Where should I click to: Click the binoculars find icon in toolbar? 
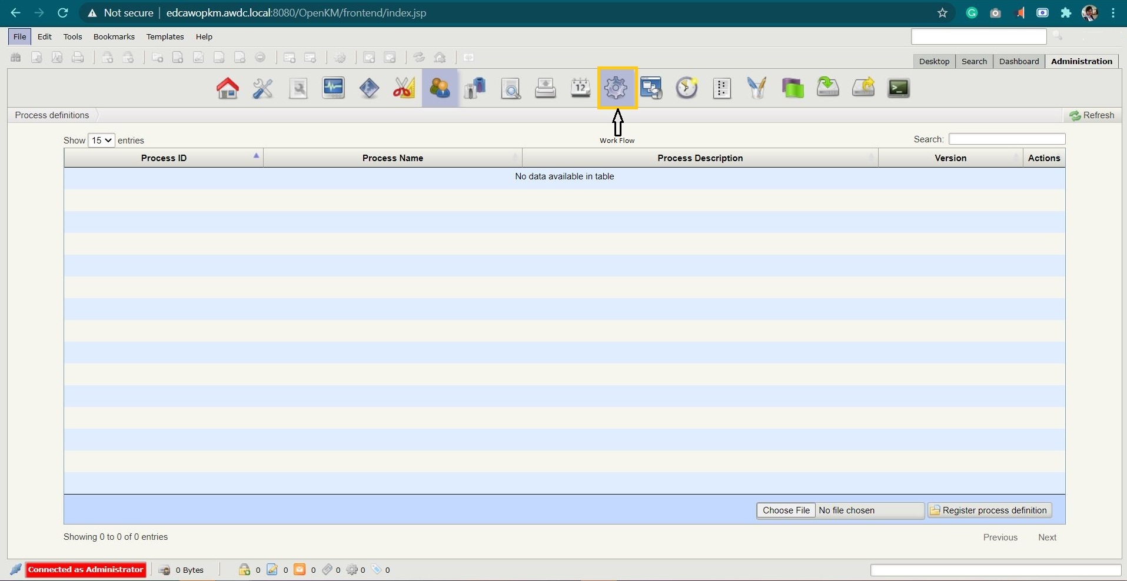pos(16,58)
